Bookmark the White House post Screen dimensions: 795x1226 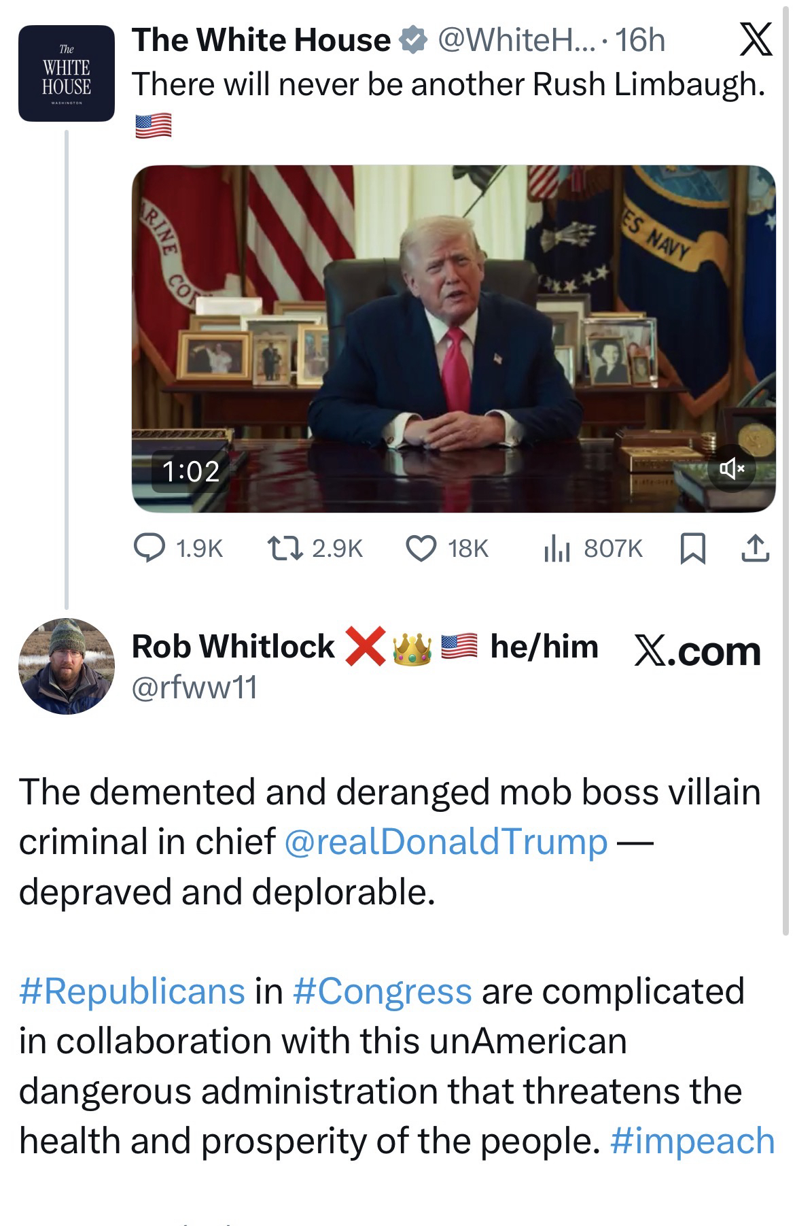click(x=692, y=549)
